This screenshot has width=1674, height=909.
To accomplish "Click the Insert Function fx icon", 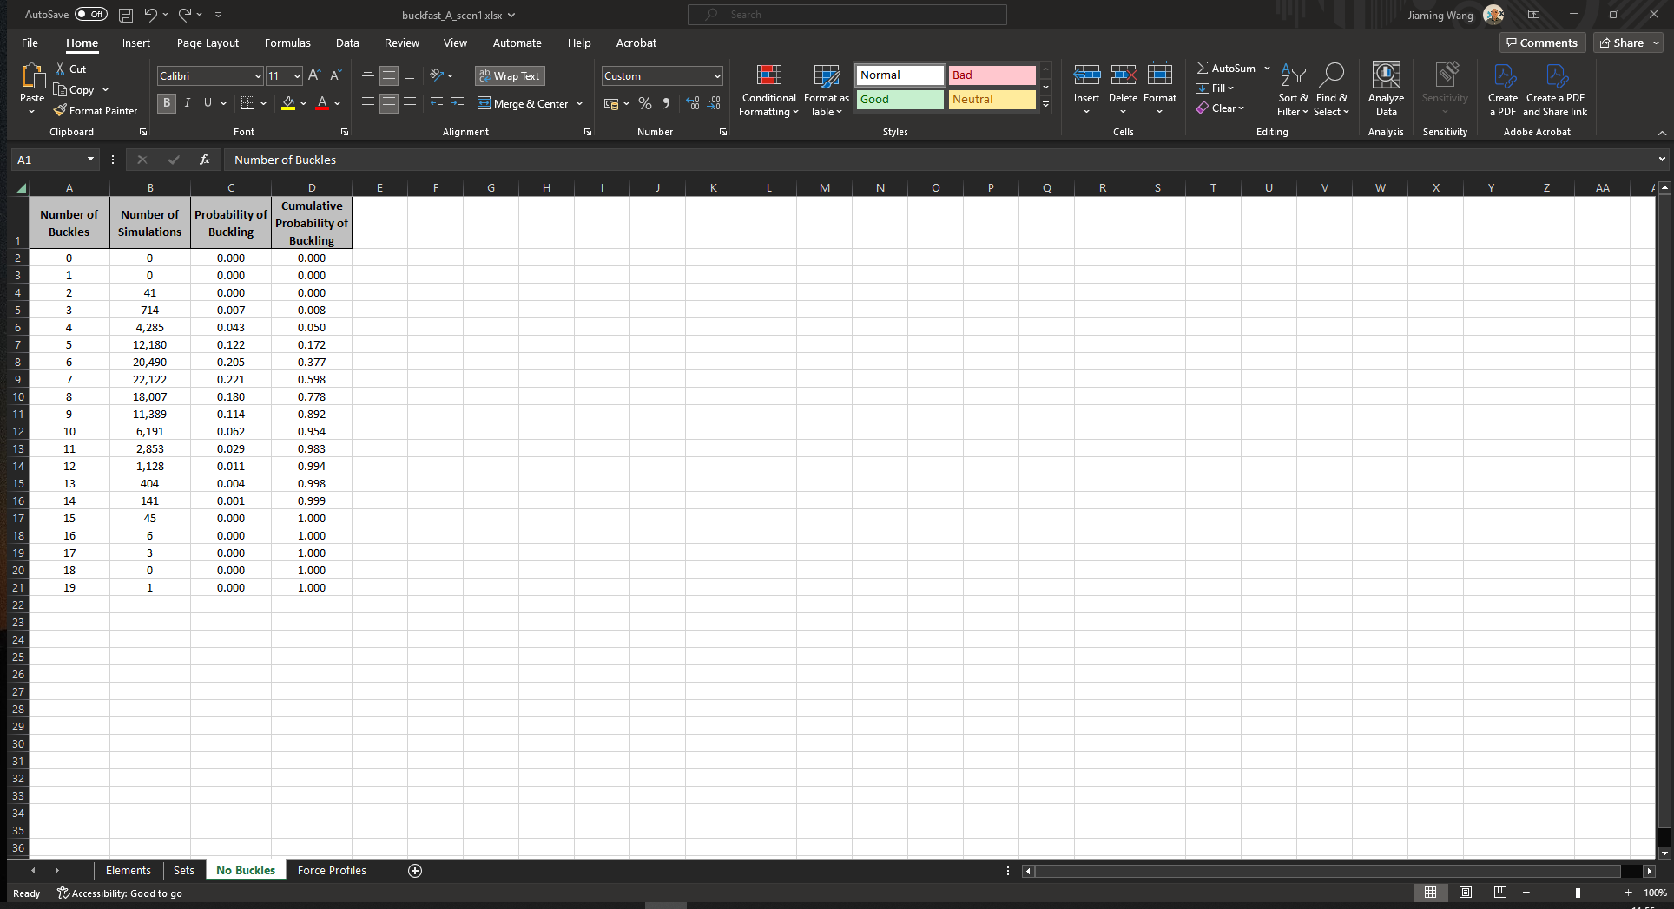I will point(205,160).
